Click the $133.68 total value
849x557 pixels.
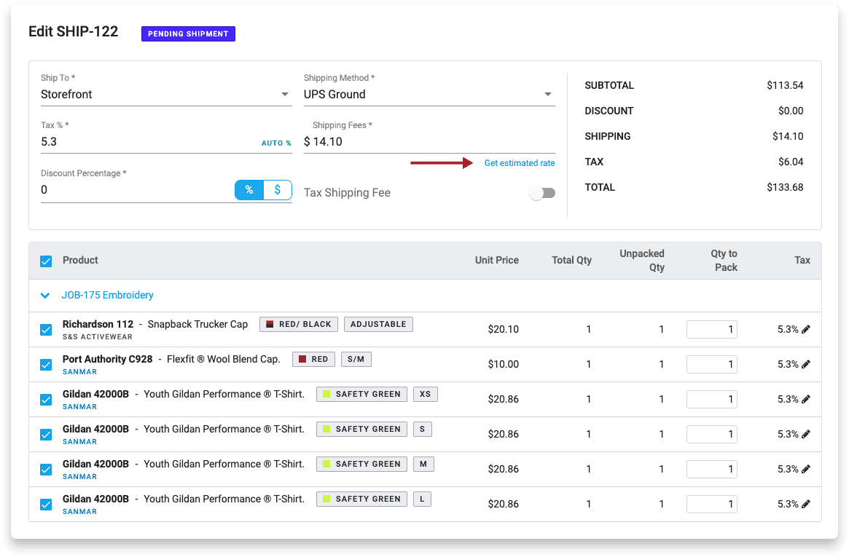point(785,188)
